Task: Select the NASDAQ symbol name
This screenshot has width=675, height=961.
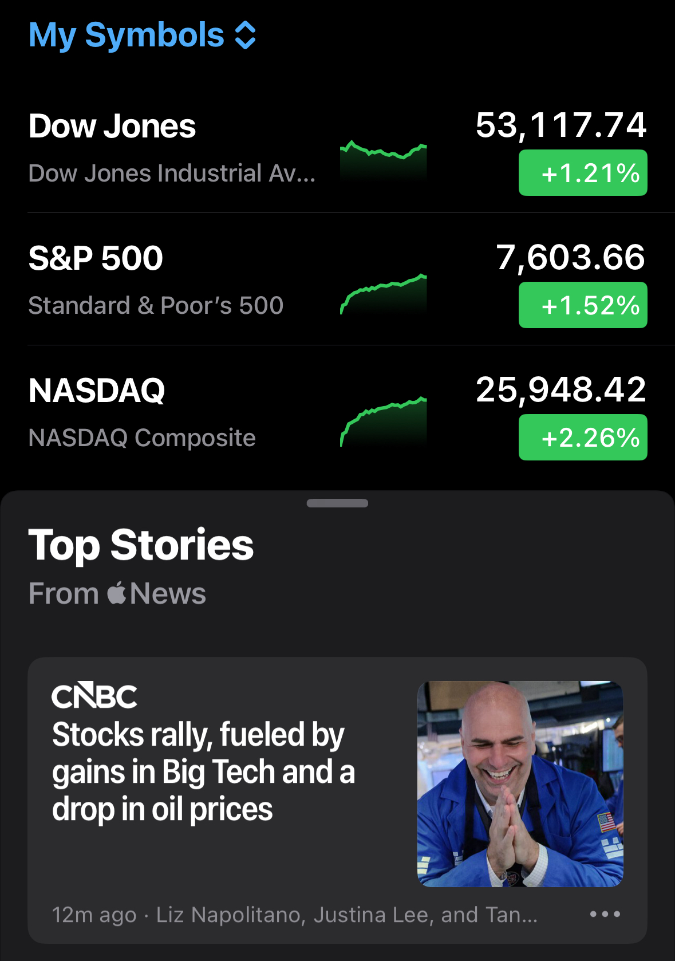Action: coord(97,391)
